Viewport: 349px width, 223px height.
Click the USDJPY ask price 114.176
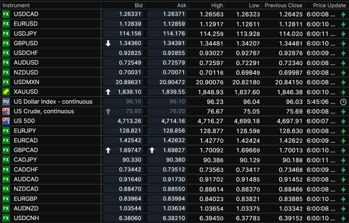[174, 33]
